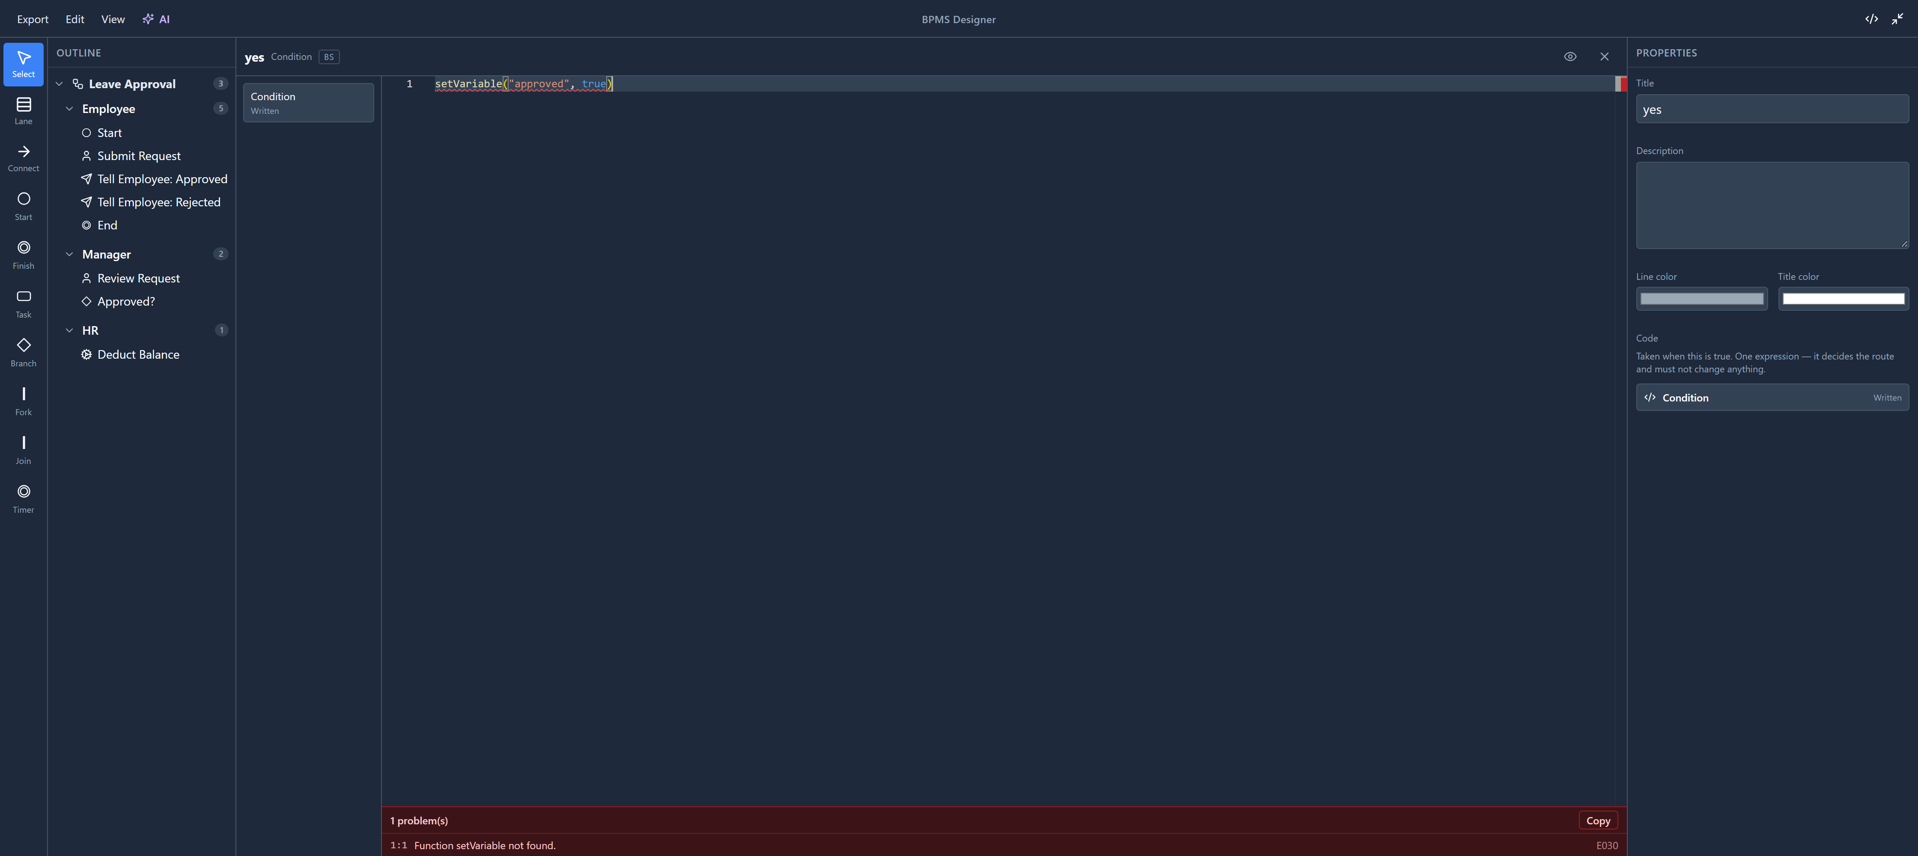Open the Condition code button in Properties

point(1772,398)
